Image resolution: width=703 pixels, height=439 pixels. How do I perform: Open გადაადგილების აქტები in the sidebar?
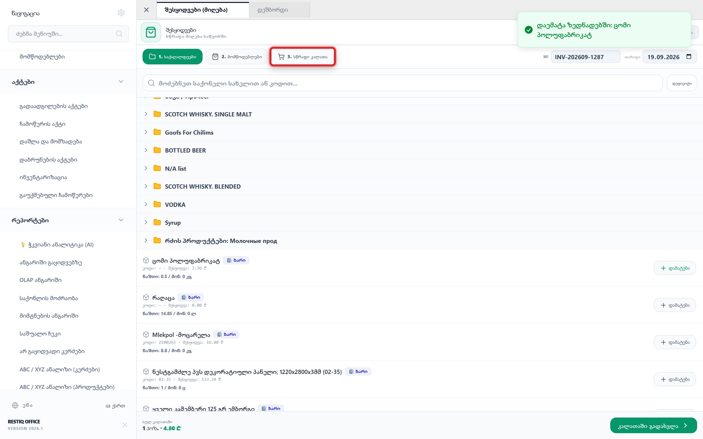point(54,106)
